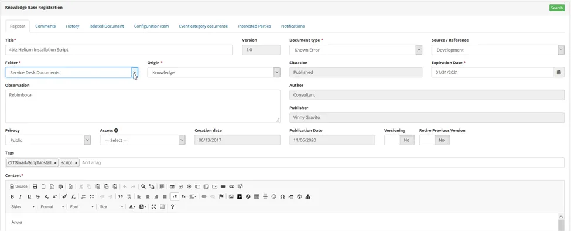Open the Styles dropdown in editor
The image size is (571, 231).
[x=23, y=206]
